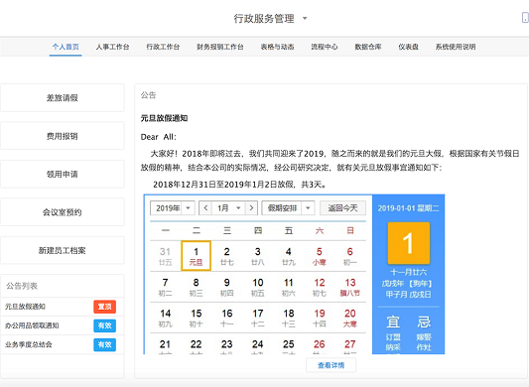Screen dimensions: 529x387
Task: Switch to the 个人首页 tab
Action: pos(66,47)
